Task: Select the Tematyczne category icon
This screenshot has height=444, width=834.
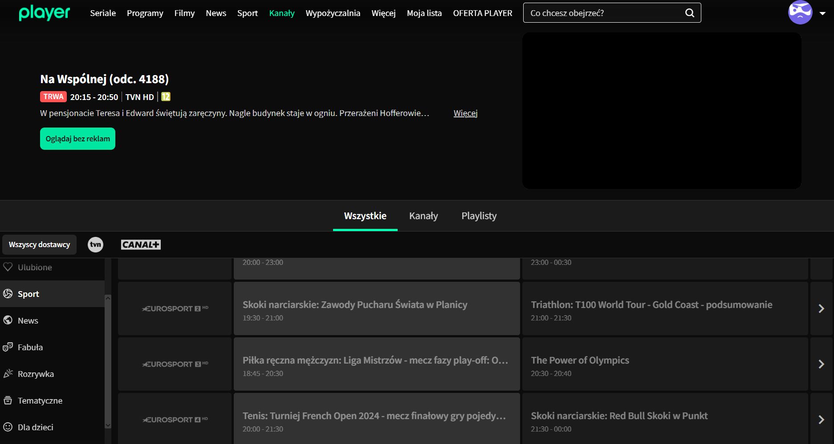Action: click(8, 400)
